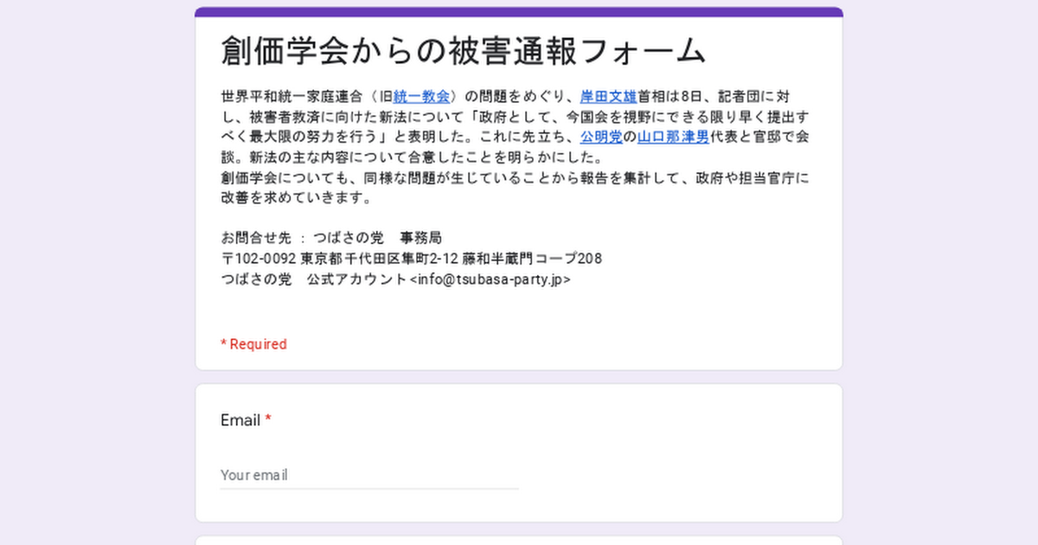Open the 統一教会 hyperlink

421,95
